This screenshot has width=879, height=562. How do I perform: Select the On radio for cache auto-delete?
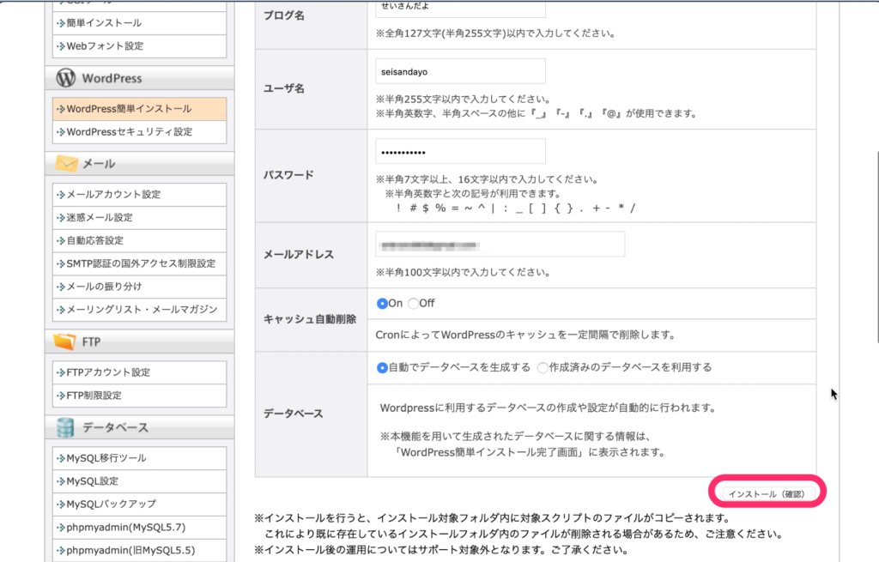[x=383, y=303]
